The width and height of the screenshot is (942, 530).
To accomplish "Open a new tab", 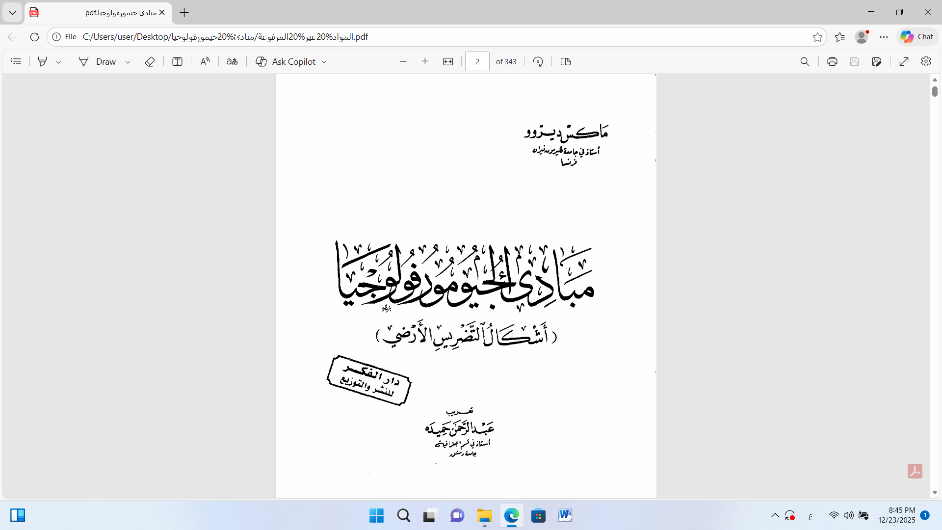I will point(184,13).
